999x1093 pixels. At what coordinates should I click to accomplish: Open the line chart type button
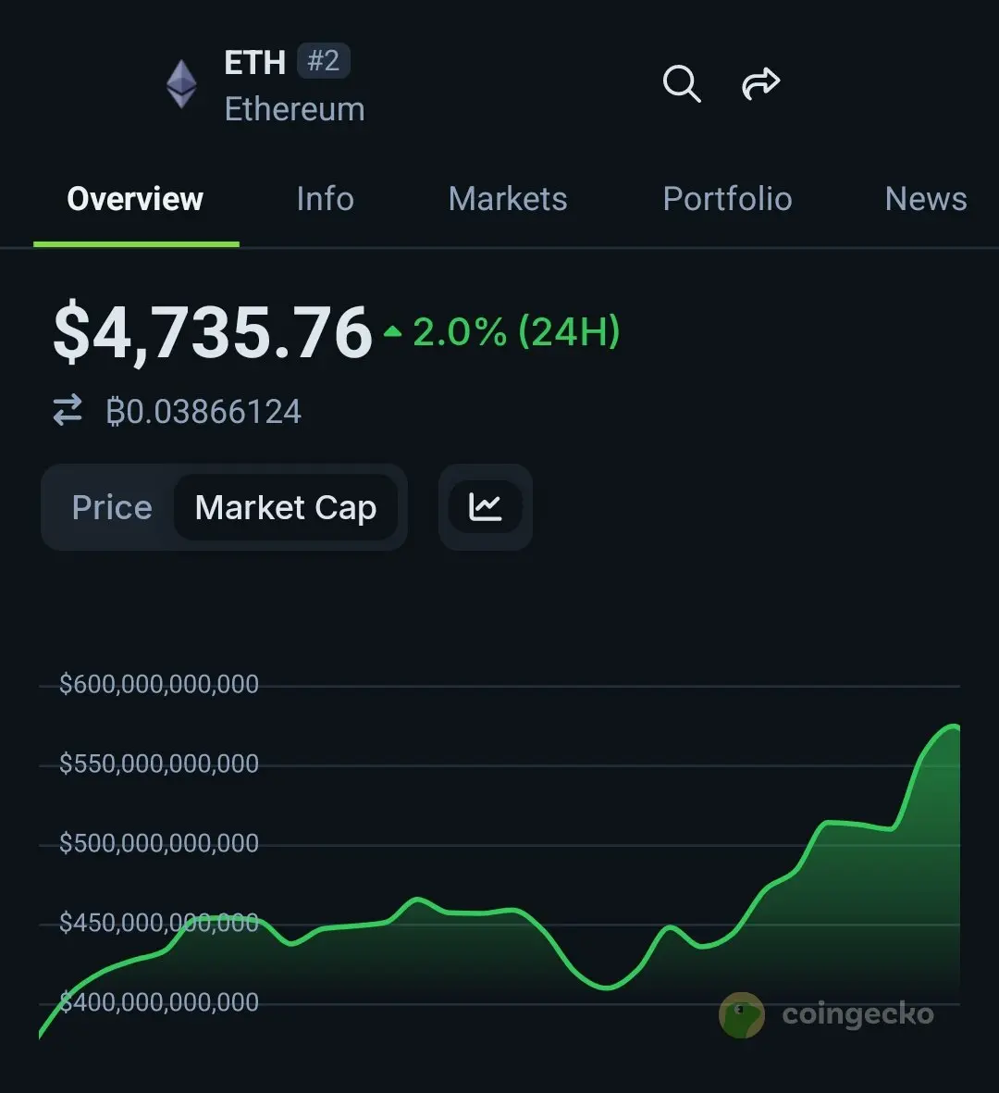coord(486,507)
